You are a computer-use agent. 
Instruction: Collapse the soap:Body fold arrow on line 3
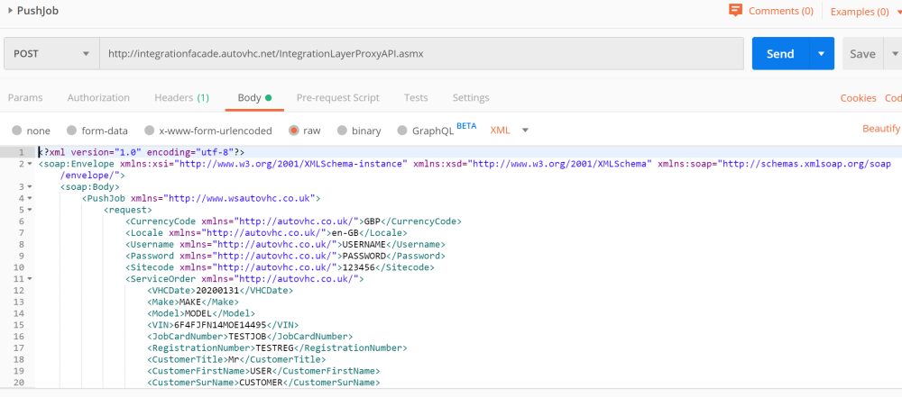click(x=31, y=187)
